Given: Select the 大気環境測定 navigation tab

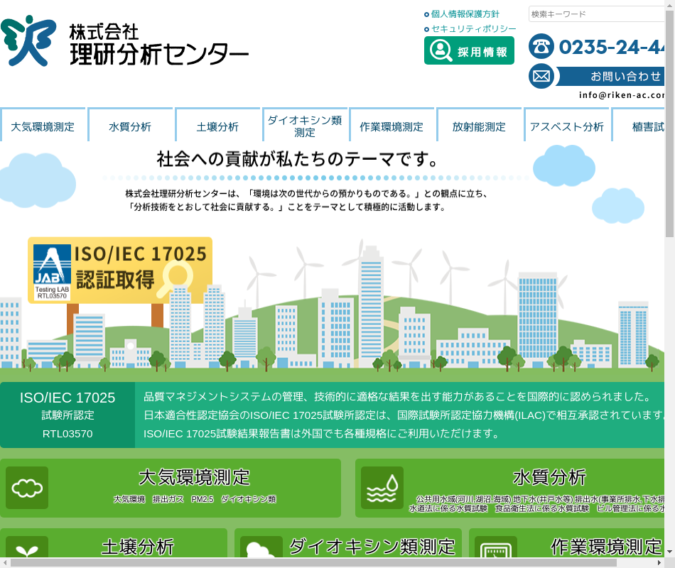Looking at the screenshot, I should 43,126.
